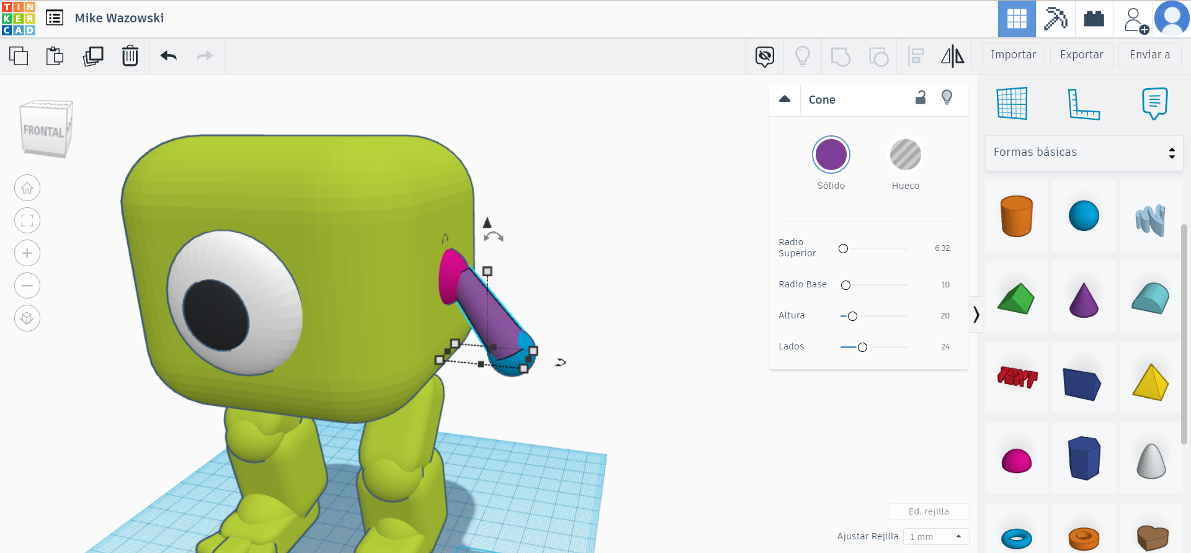Pick the red text shape

pyautogui.click(x=1017, y=377)
